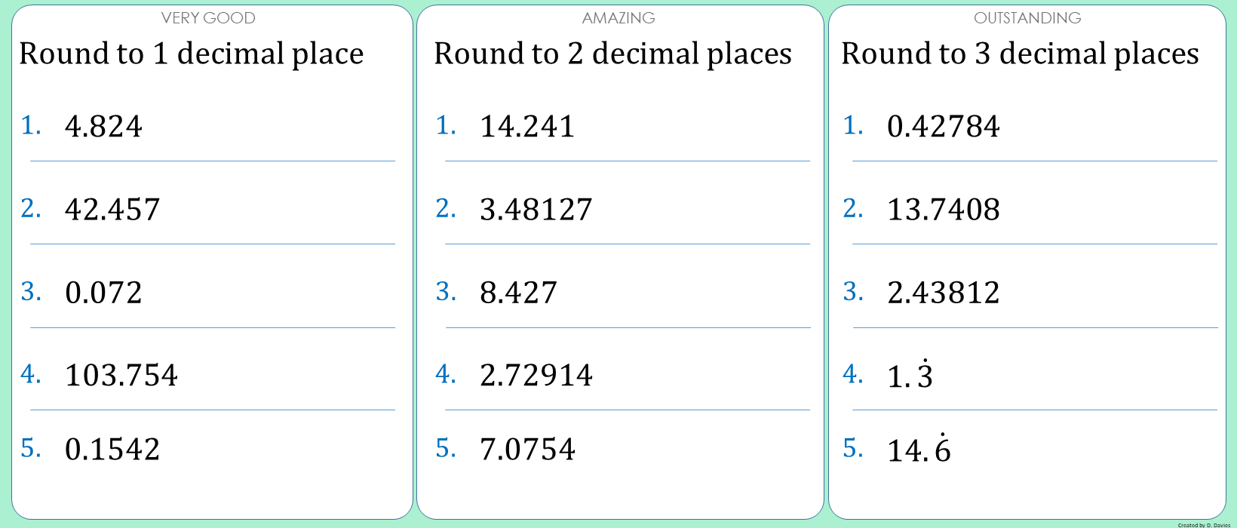1237x528 pixels.
Task: Click the number 42.457
Action: point(112,210)
